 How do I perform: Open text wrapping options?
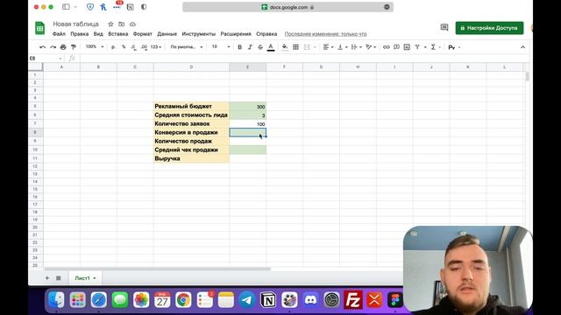coord(357,46)
